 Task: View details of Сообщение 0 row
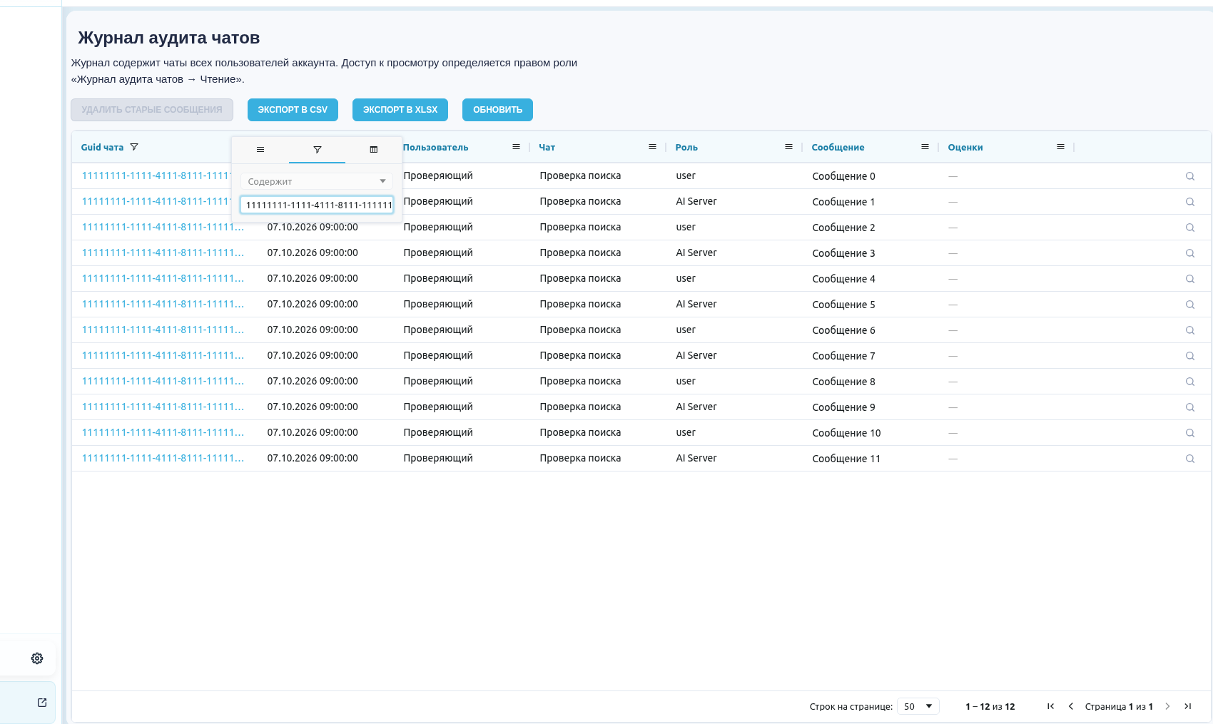pyautogui.click(x=1190, y=176)
